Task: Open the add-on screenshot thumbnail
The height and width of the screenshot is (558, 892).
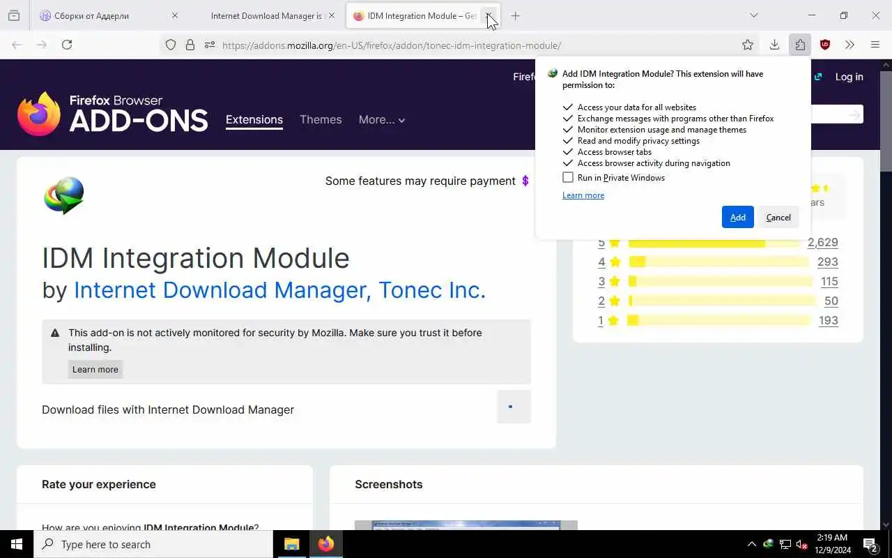Action: tap(466, 525)
